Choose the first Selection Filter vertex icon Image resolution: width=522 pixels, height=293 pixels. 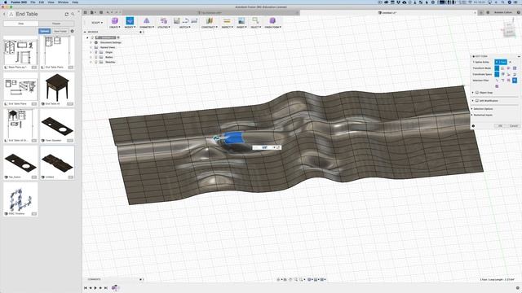(497, 81)
